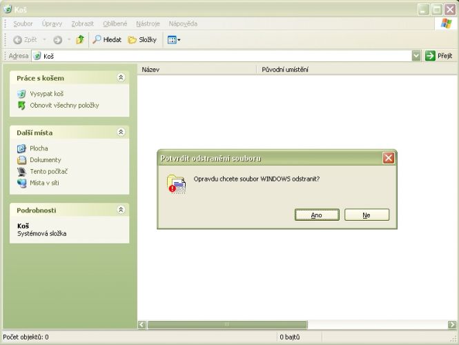Click the scroll left arrow
Image resolution: width=459 pixels, height=345 pixels.
142,324
